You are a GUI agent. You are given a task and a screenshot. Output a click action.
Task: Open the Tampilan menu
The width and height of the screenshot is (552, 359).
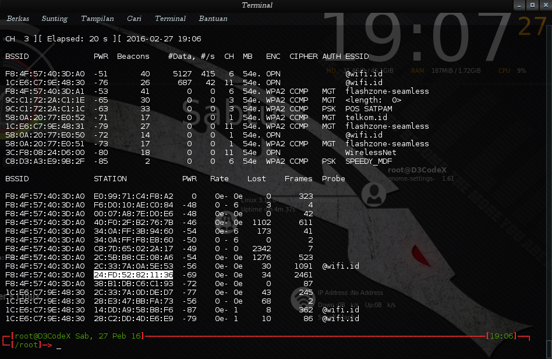click(x=97, y=18)
